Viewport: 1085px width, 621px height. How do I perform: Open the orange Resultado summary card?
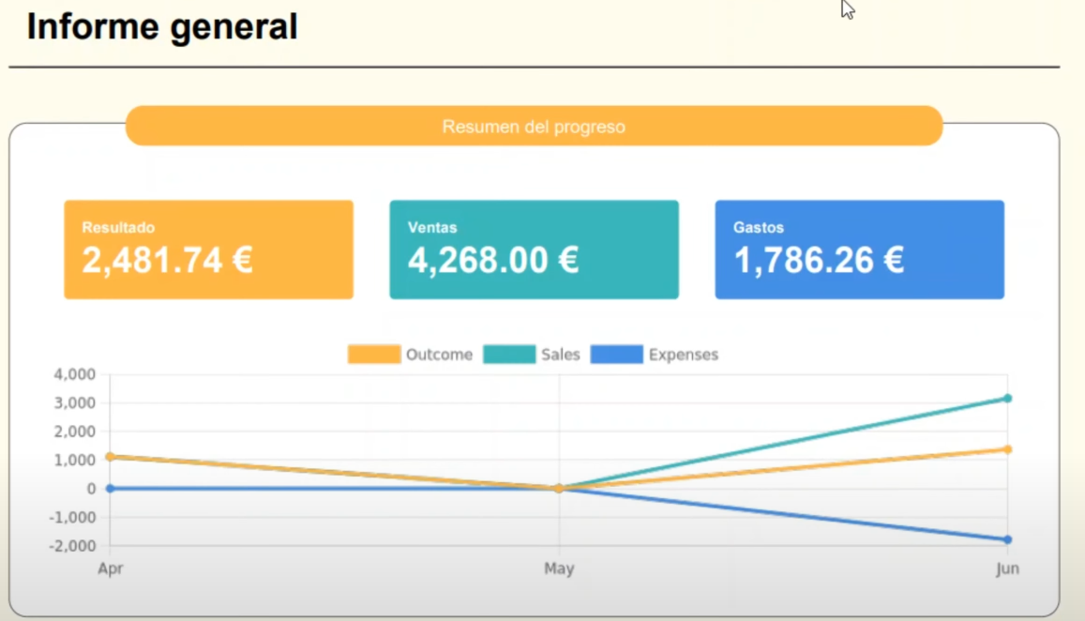[x=208, y=250]
